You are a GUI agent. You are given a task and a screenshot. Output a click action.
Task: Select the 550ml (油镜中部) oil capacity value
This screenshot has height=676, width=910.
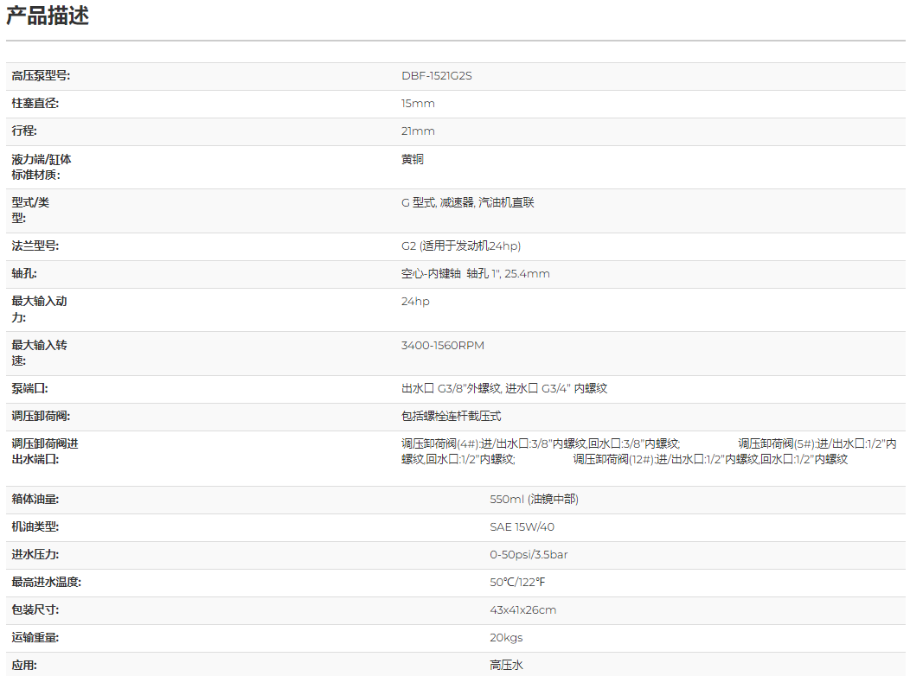[x=534, y=500]
